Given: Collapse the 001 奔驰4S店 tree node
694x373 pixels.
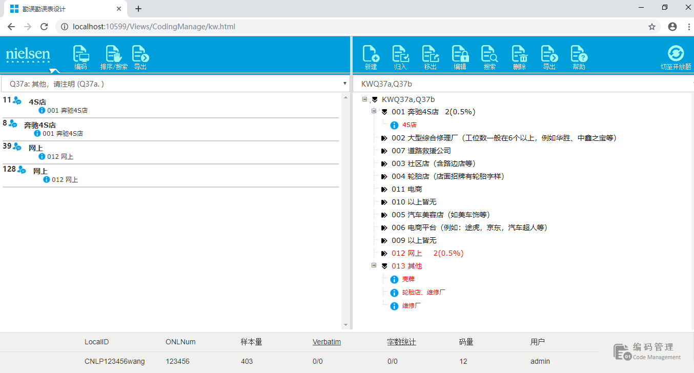Looking at the screenshot, I should pyautogui.click(x=374, y=111).
